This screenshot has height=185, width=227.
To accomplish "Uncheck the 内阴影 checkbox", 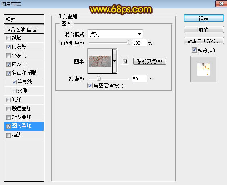I will (x=8, y=47).
